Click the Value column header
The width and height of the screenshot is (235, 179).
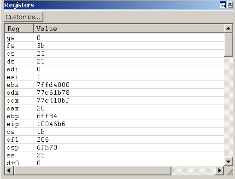pos(129,29)
